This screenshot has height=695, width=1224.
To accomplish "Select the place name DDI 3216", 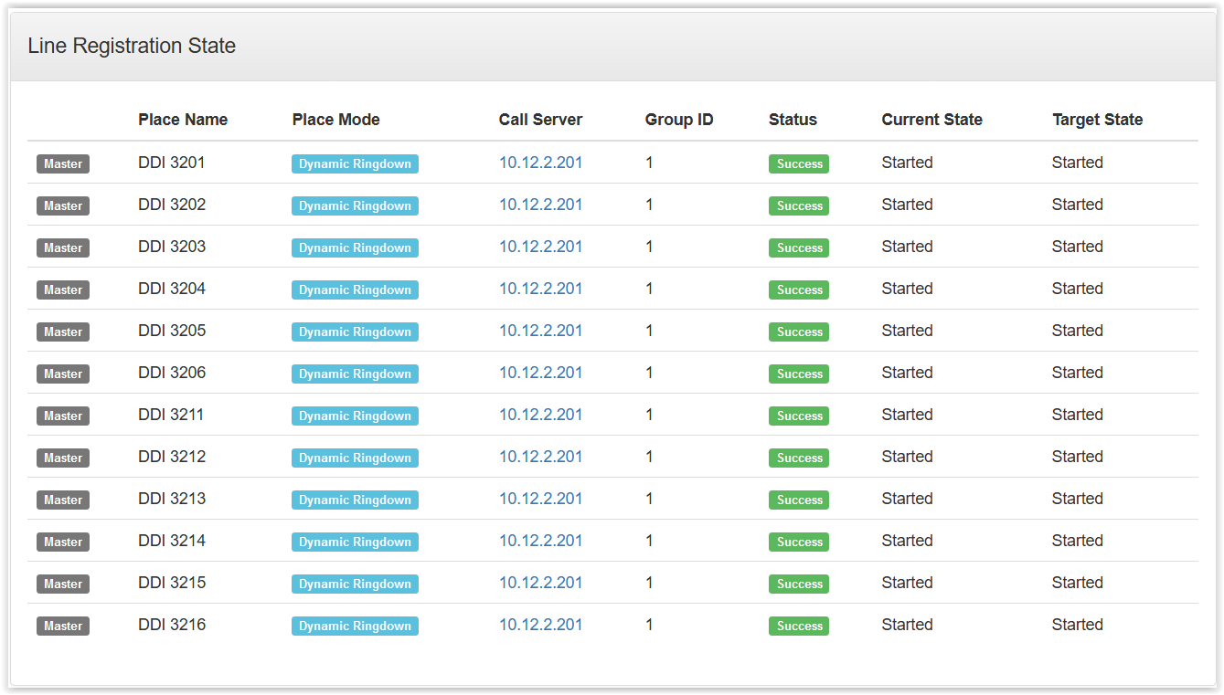I will pos(172,625).
